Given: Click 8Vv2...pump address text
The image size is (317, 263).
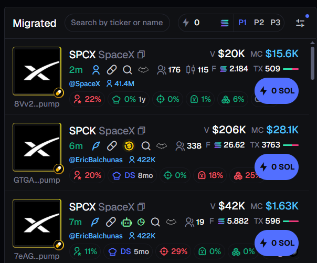Looking at the screenshot, I should click(x=37, y=104).
